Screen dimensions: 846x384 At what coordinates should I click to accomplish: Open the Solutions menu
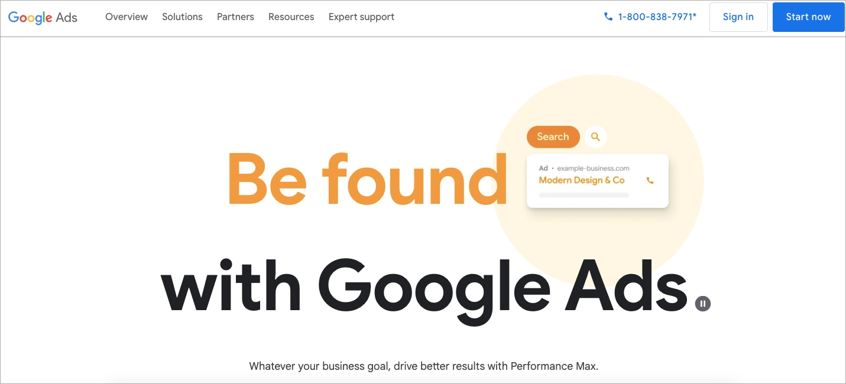click(x=182, y=17)
